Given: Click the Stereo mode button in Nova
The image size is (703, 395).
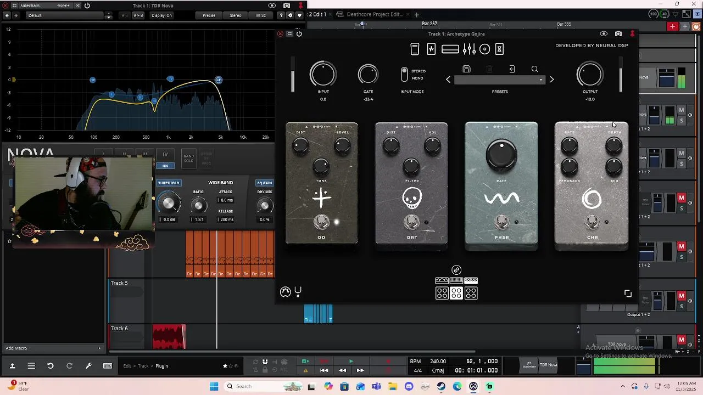Looking at the screenshot, I should click(x=236, y=15).
